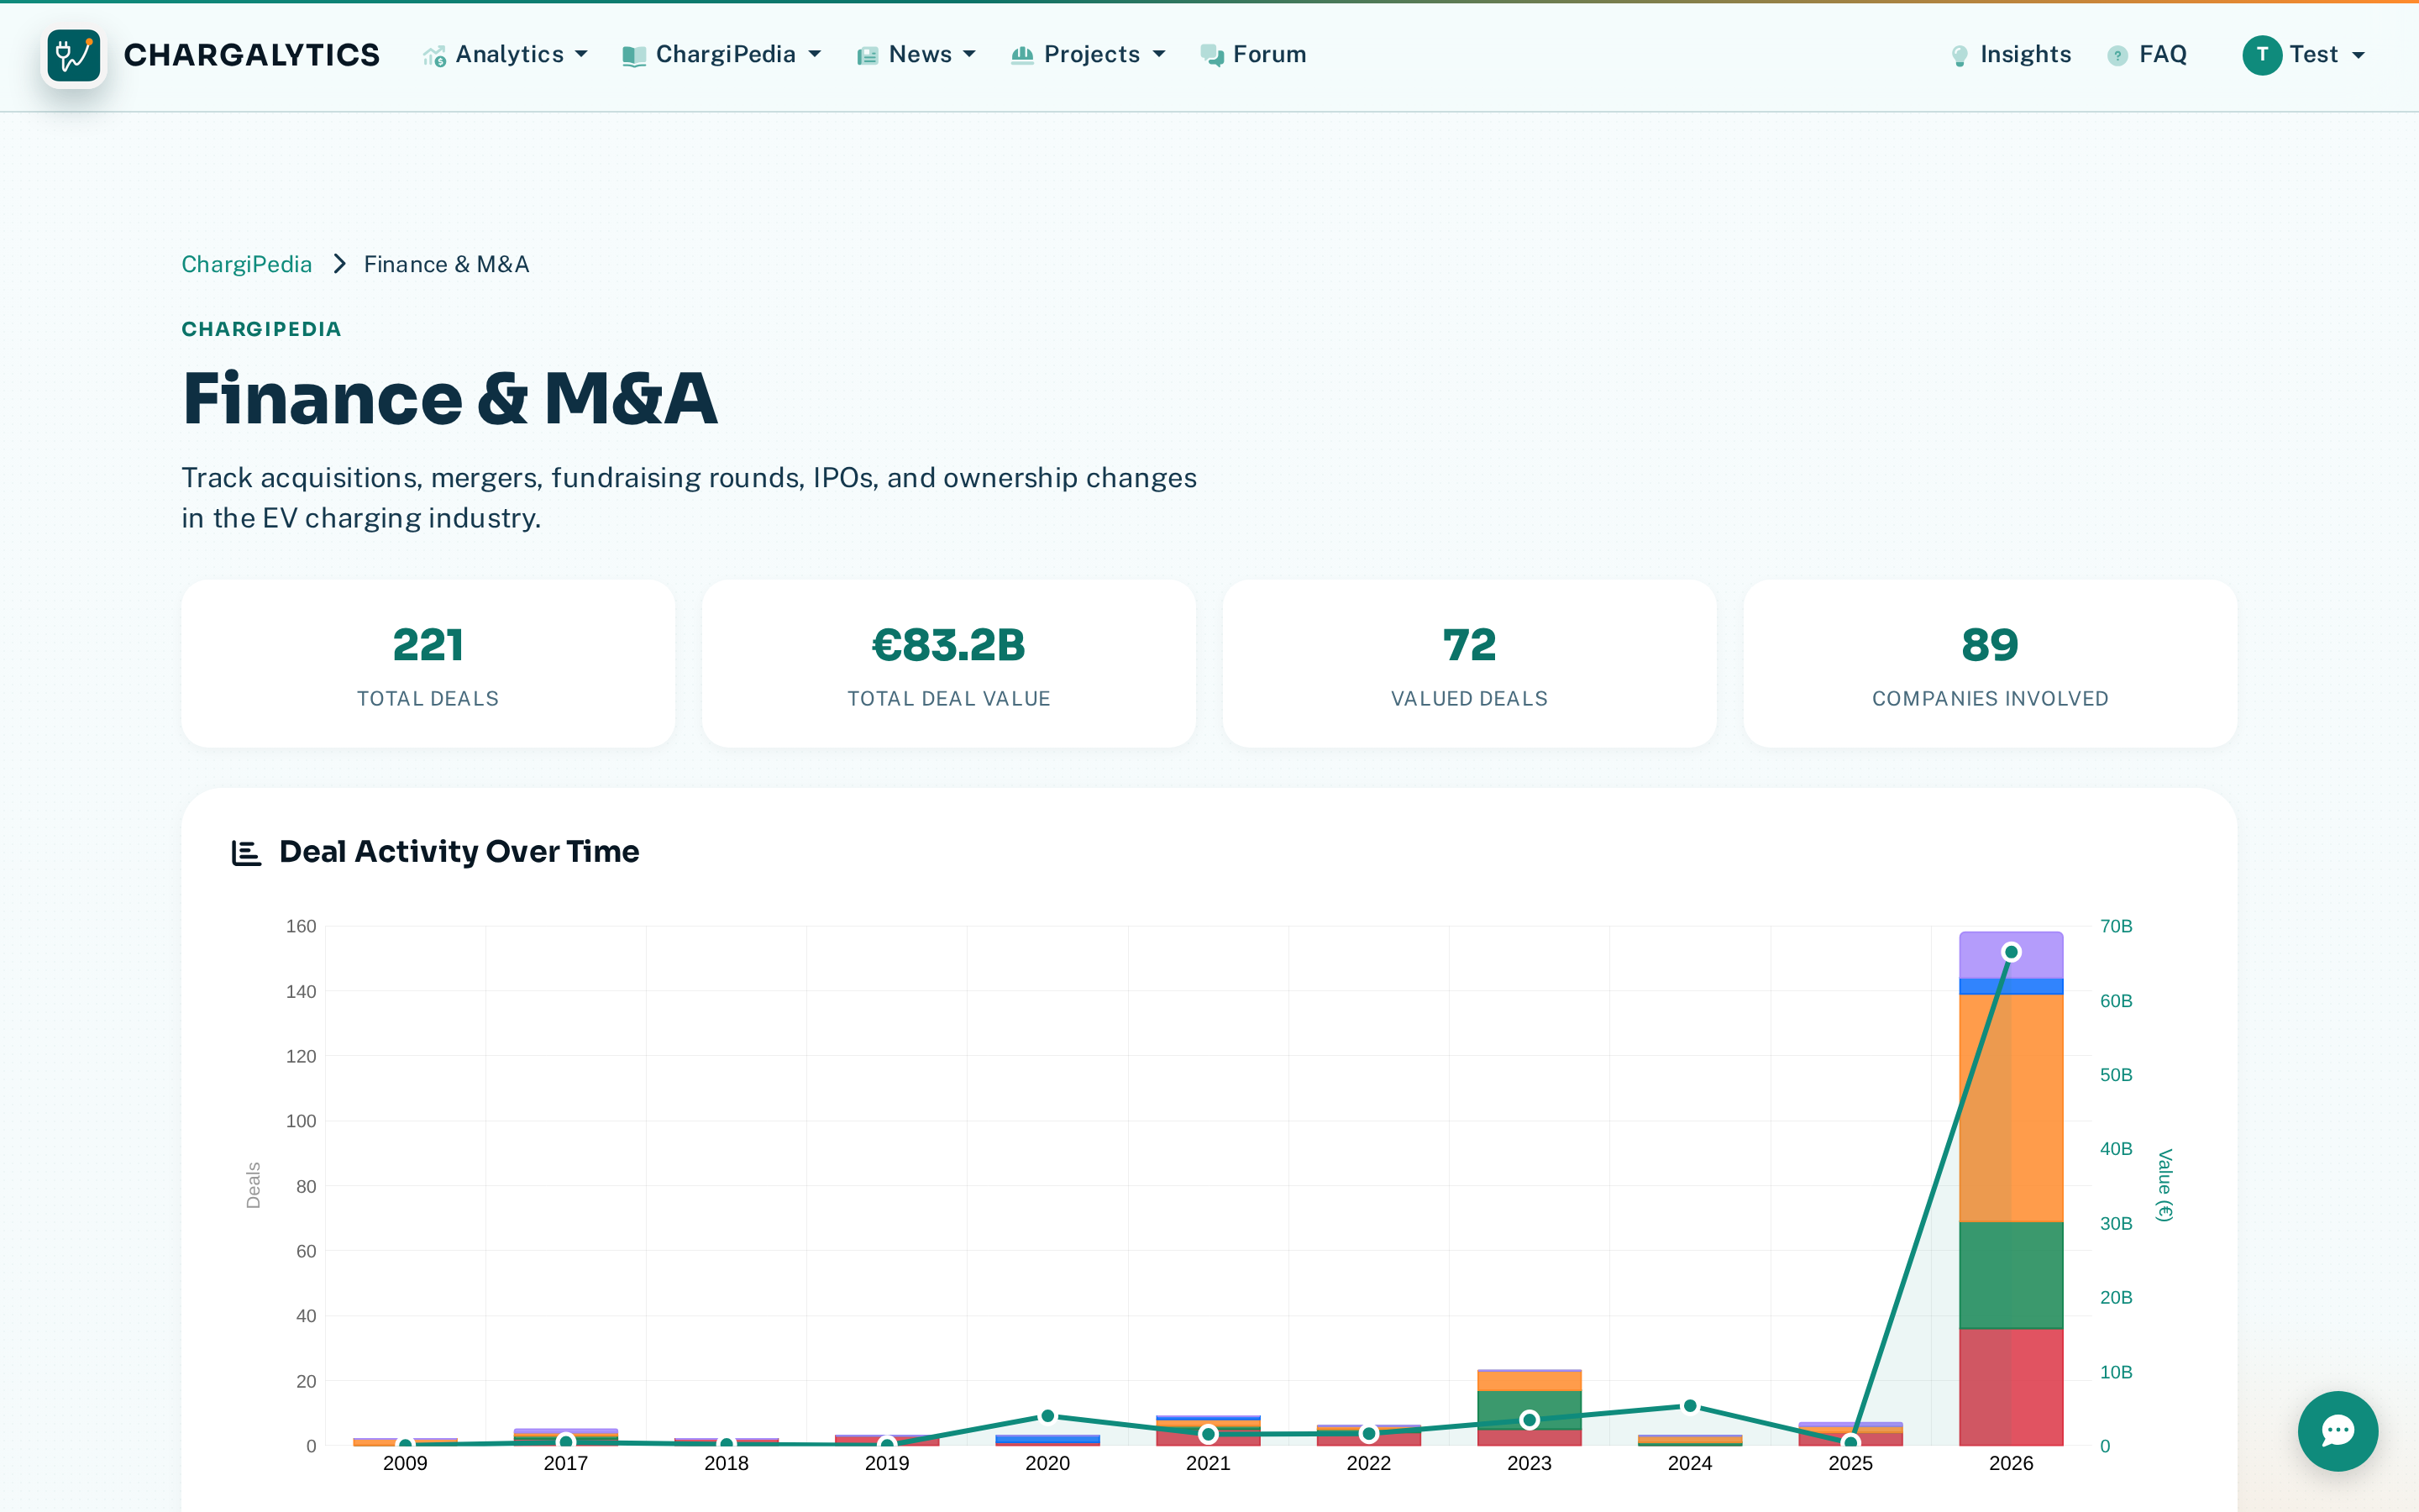Click the red segment of the 2026 bar
This screenshot has height=1512, width=2419.
click(x=2011, y=1387)
